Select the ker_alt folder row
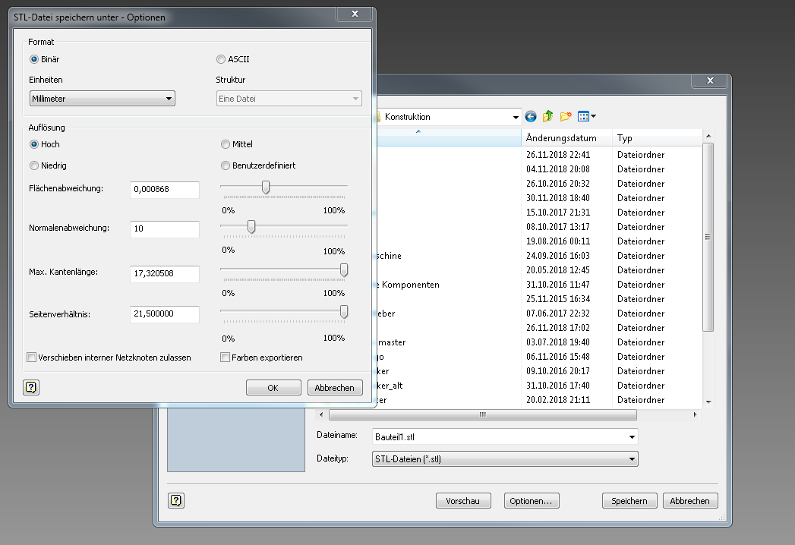Image resolution: width=795 pixels, height=545 pixels. pyautogui.click(x=539, y=386)
